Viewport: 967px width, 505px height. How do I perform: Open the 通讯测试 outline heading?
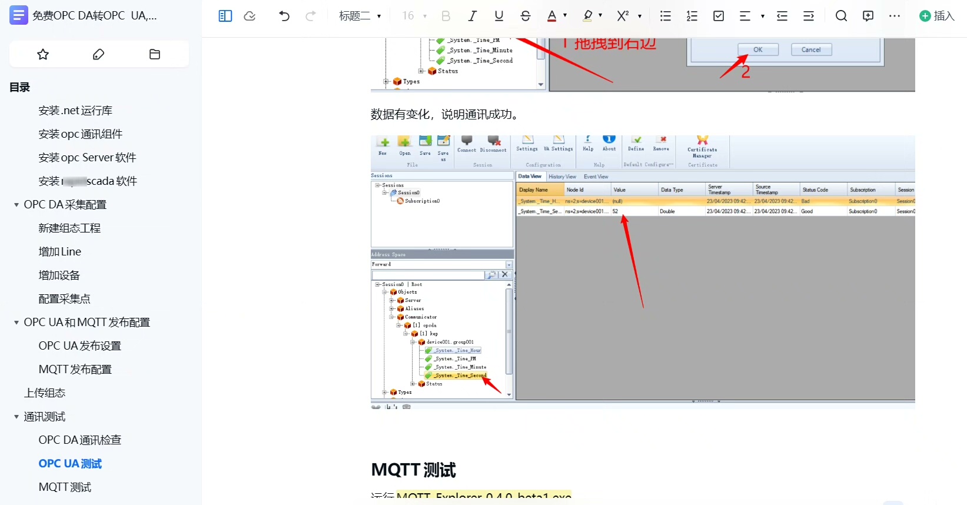point(45,417)
